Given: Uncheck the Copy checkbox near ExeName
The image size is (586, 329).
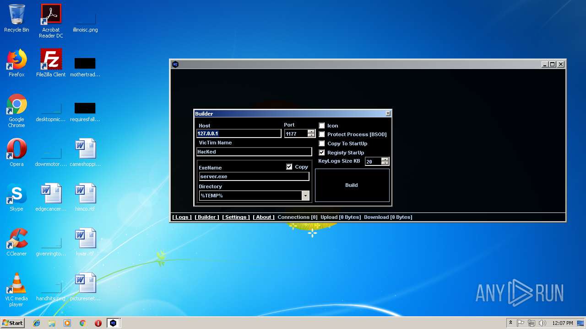Looking at the screenshot, I should (289, 167).
